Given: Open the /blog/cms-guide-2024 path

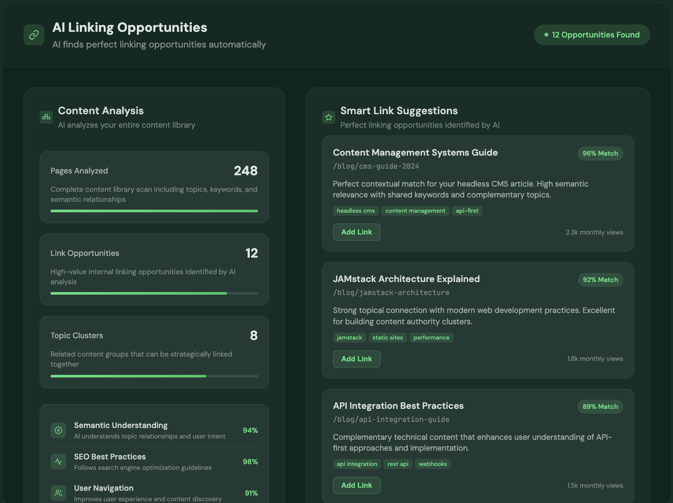Looking at the screenshot, I should (376, 166).
